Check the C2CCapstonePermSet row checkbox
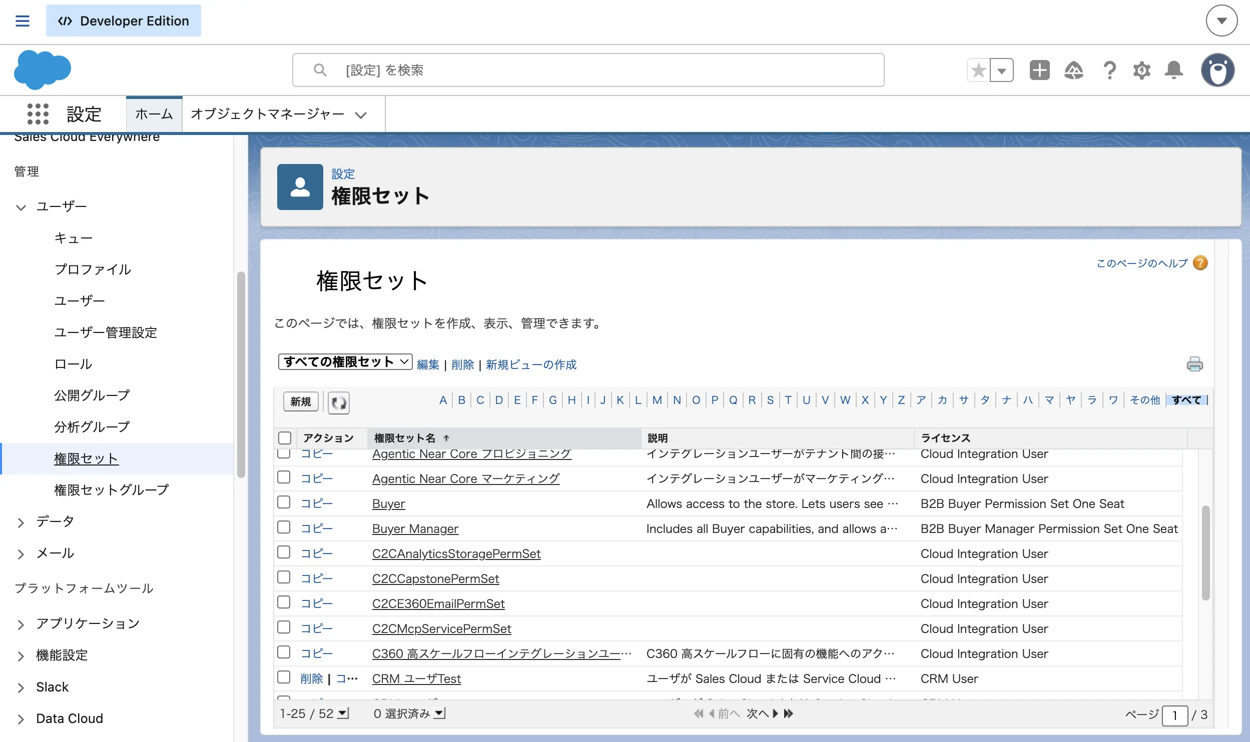Screen dimensions: 1250x742 284,577
